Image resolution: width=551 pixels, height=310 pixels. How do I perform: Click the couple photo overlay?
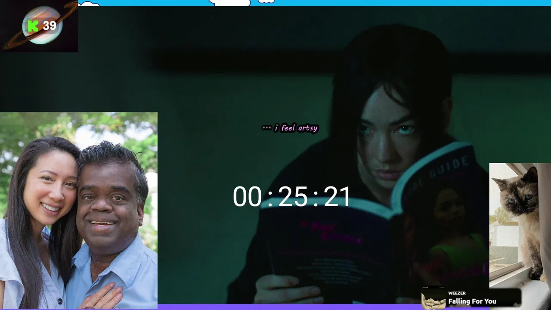point(79,211)
